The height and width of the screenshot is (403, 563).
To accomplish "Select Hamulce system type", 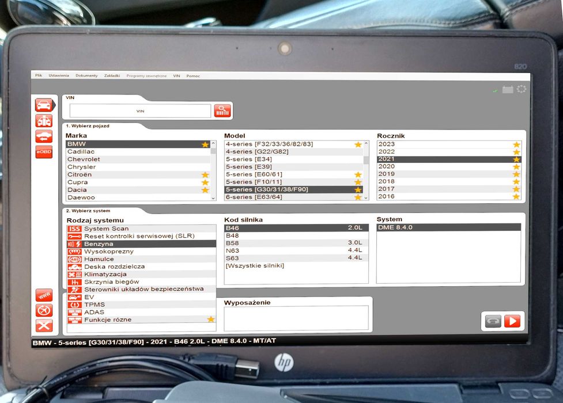I will coord(141,258).
